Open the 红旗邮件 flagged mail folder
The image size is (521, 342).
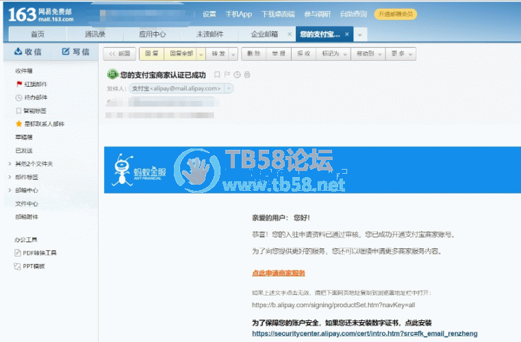pyautogui.click(x=31, y=84)
